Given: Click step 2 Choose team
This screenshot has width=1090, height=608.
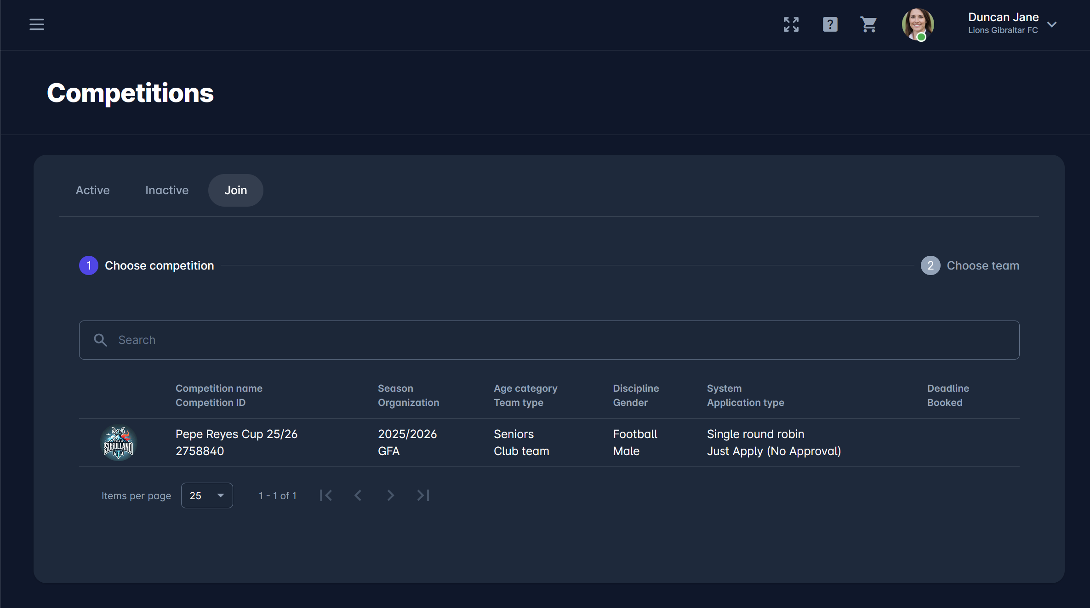Looking at the screenshot, I should 970,265.
